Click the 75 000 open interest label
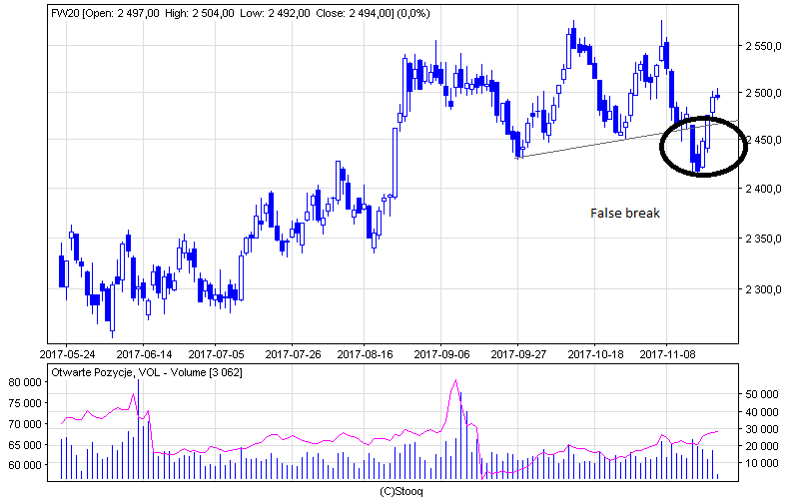The image size is (799, 499). pos(24,403)
